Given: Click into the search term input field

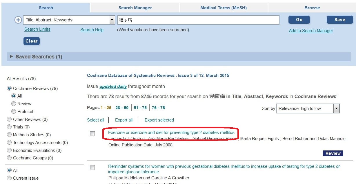Looking at the screenshot, I should pos(198,20).
